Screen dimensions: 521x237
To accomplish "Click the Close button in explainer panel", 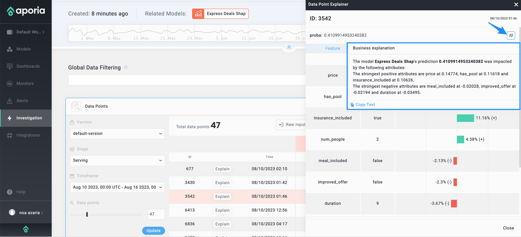I will point(508,228).
